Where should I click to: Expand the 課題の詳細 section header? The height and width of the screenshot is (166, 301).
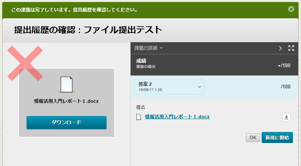click(x=149, y=48)
